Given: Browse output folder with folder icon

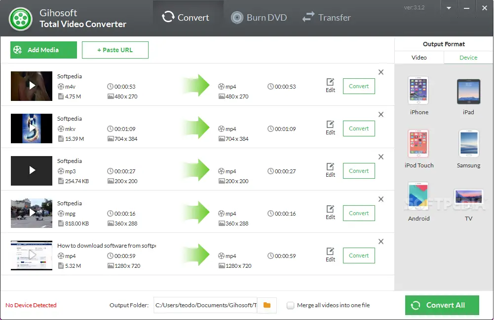Looking at the screenshot, I should (267, 305).
